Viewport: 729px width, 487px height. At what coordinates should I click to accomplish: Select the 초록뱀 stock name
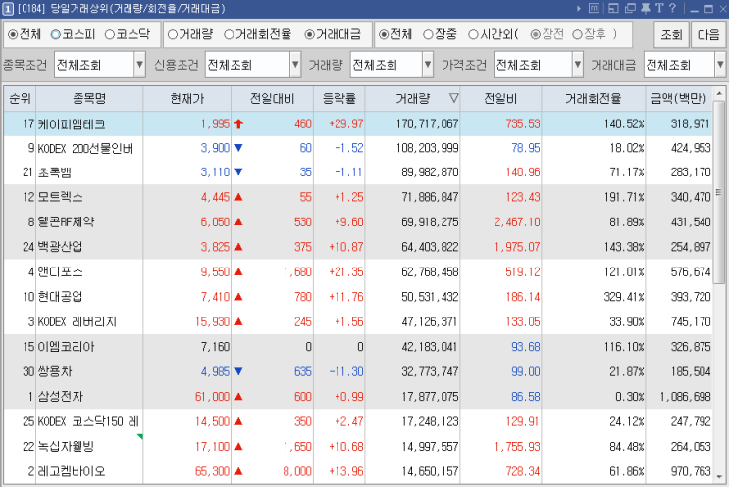(54, 172)
